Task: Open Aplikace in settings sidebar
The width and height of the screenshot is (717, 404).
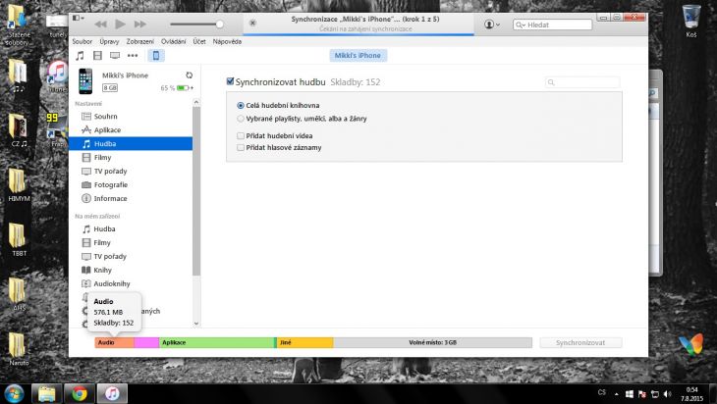Action: (x=107, y=130)
